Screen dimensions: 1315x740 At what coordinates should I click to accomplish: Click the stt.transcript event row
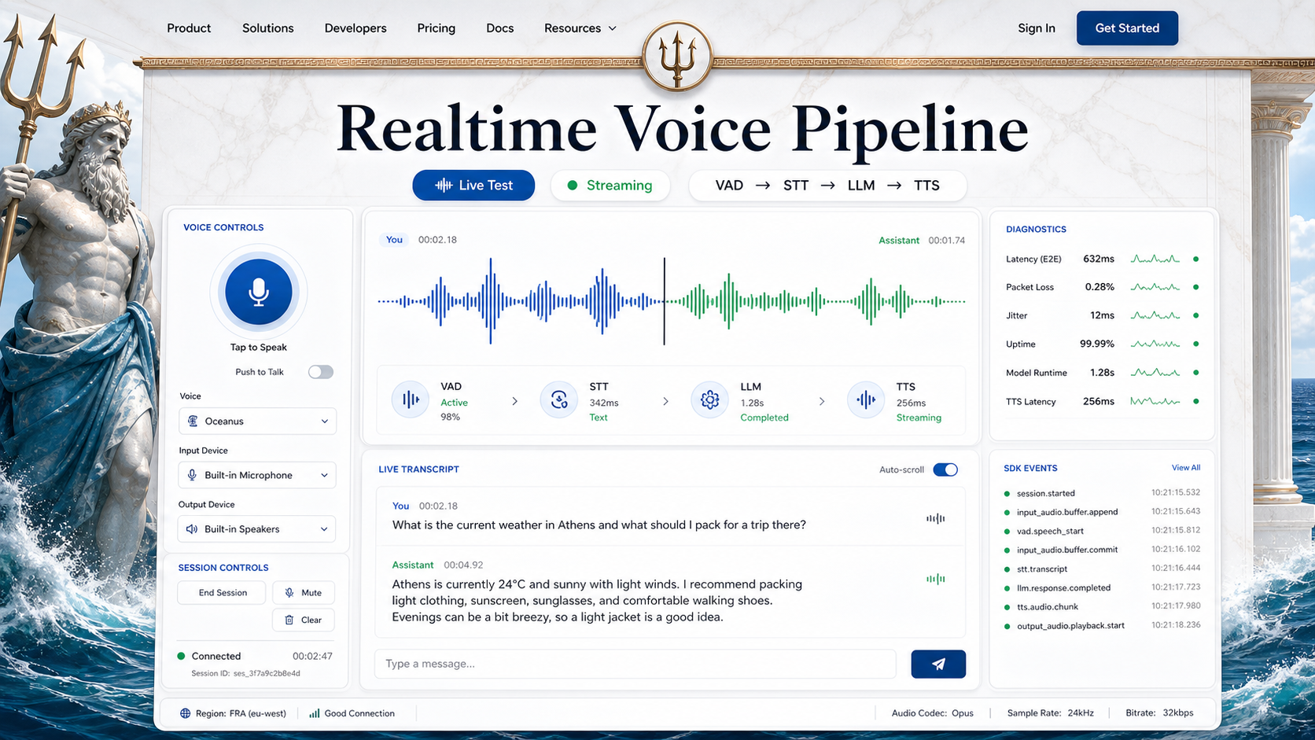coord(1102,569)
